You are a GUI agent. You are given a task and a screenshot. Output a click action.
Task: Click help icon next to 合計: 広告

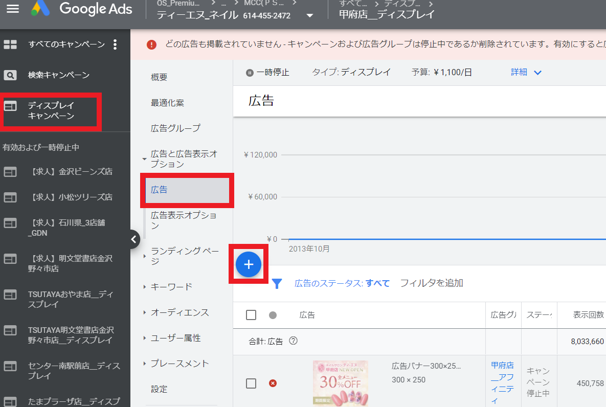[294, 341]
